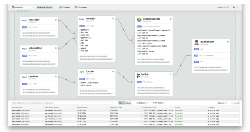The image size is (250, 132).
Task: Open the jobposting card settings gear
Action: click(56, 48)
